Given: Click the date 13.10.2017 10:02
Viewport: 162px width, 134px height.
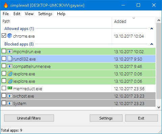Looking at the screenshot, I should (129, 52).
